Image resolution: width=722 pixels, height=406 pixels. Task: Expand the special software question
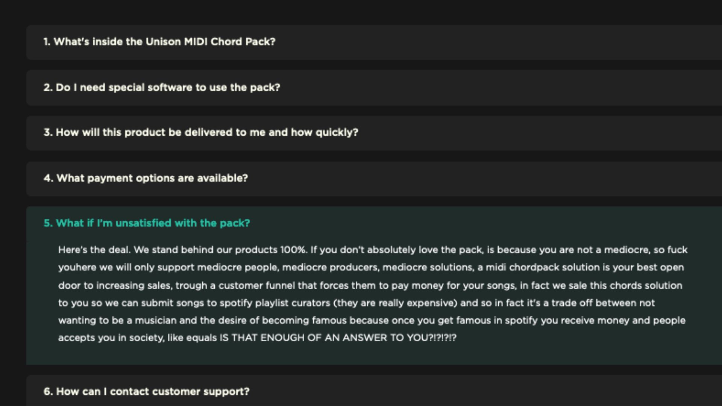pos(162,88)
